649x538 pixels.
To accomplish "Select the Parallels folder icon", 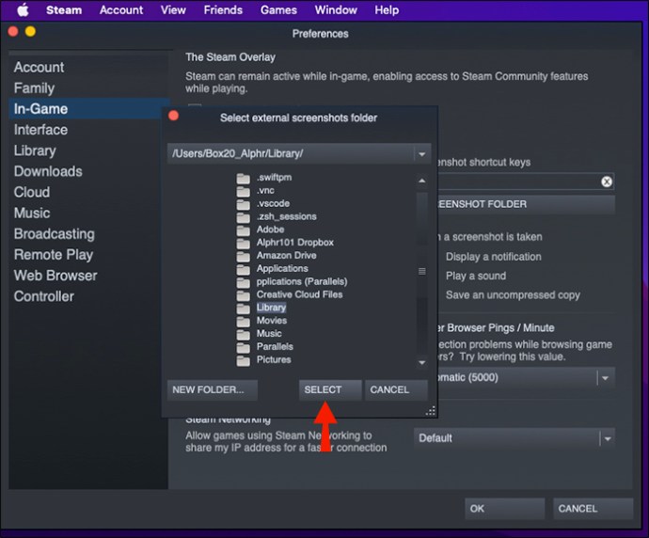I will [243, 347].
